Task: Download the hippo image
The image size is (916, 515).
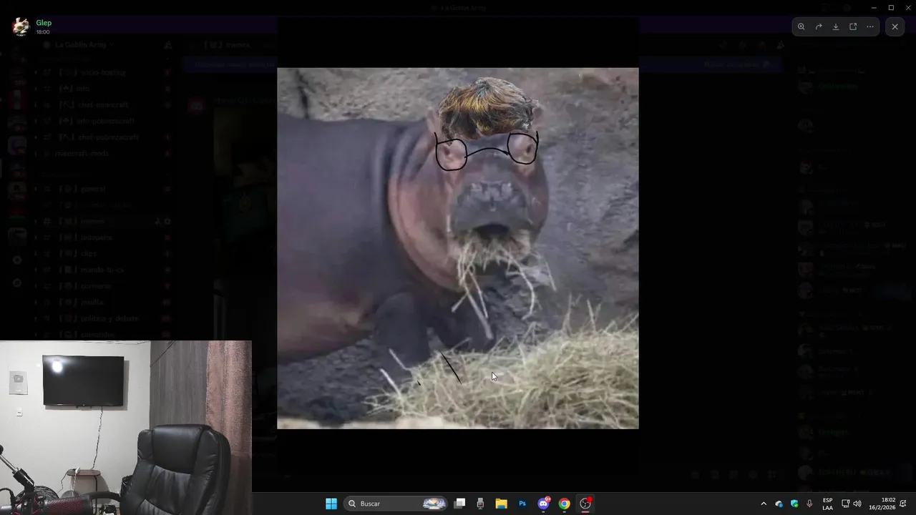Action: coord(836,26)
